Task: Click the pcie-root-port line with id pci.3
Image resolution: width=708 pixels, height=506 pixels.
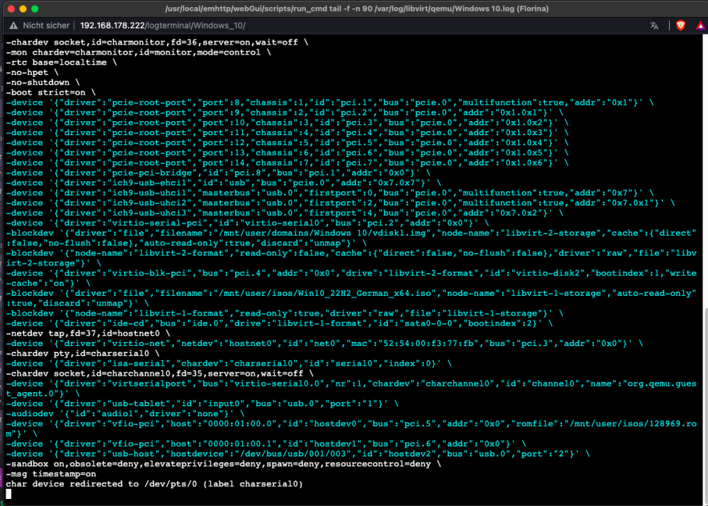Action: [287, 122]
